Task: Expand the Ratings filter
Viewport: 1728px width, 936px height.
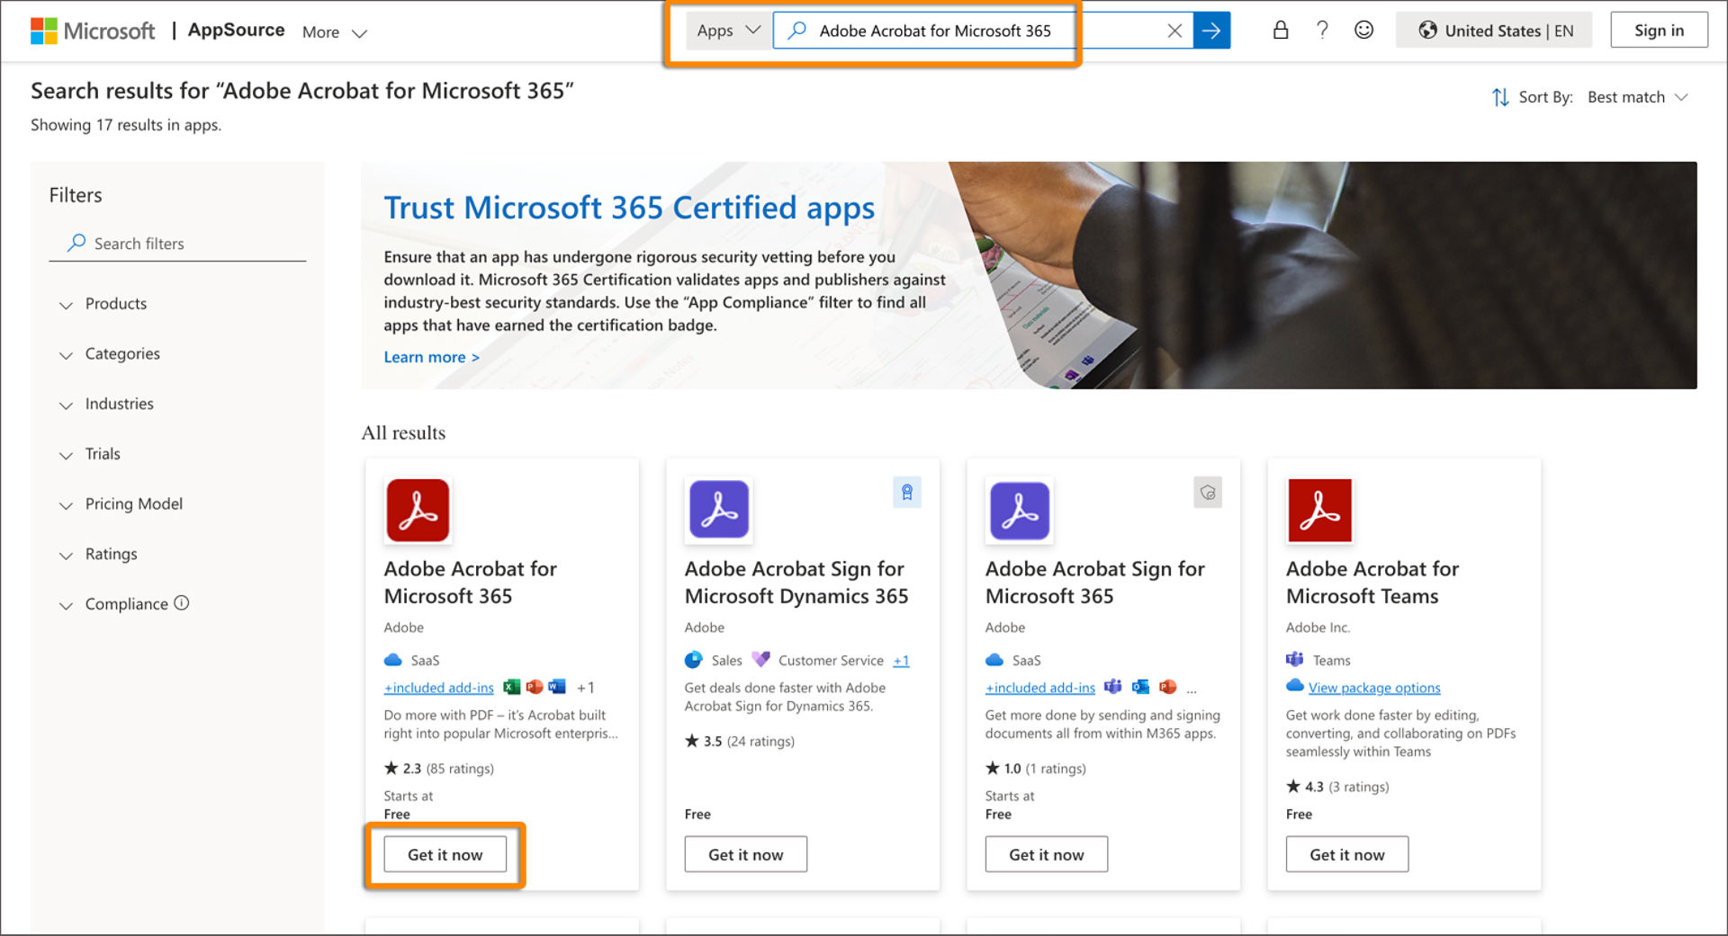Action: (x=99, y=554)
